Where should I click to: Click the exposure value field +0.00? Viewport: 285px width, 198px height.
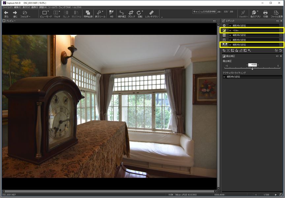253,65
